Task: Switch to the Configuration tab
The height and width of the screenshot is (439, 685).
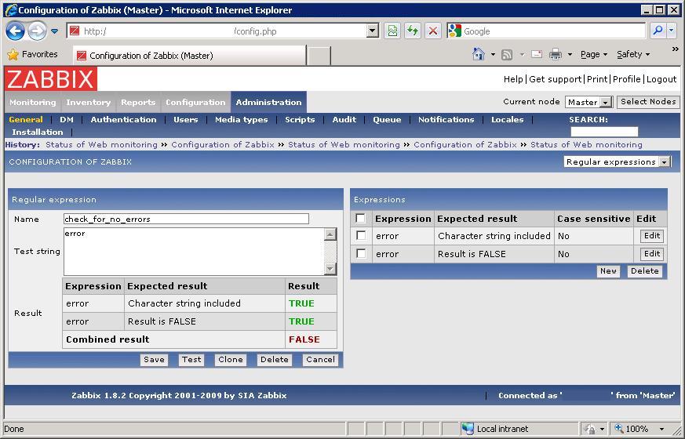Action: 195,102
